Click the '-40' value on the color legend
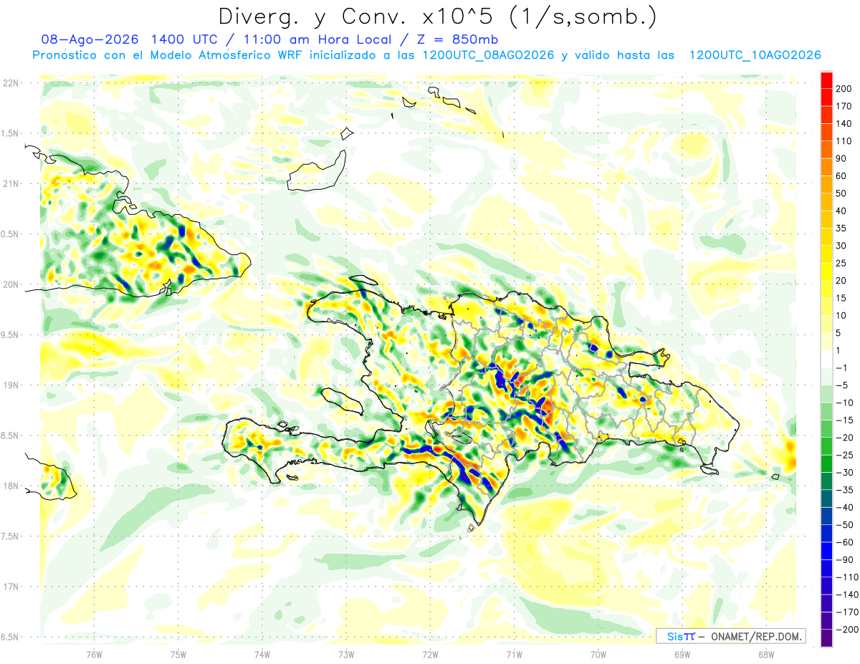 (844, 508)
